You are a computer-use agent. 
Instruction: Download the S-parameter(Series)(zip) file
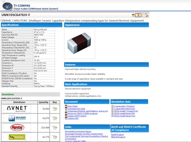coord(125,108)
